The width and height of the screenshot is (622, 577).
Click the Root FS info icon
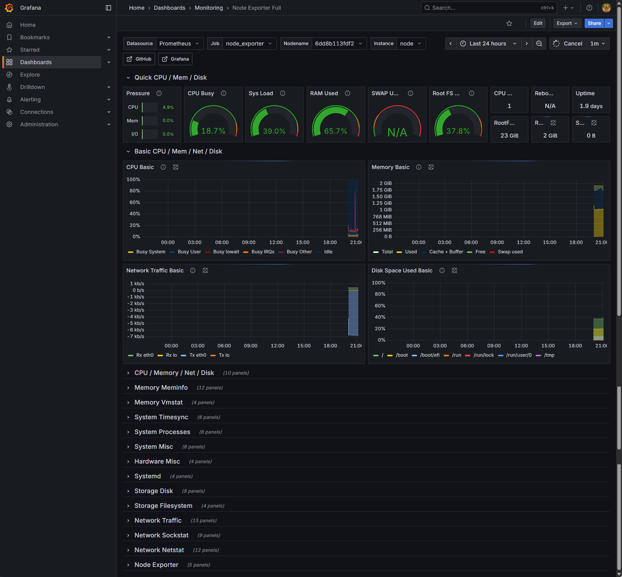pos(472,93)
